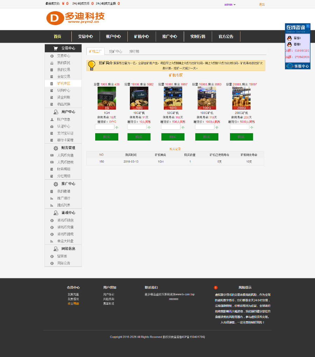Click the user icon by 游戏中心 header

(x=56, y=213)
